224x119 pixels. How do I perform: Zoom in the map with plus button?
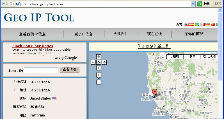tap(99, 75)
